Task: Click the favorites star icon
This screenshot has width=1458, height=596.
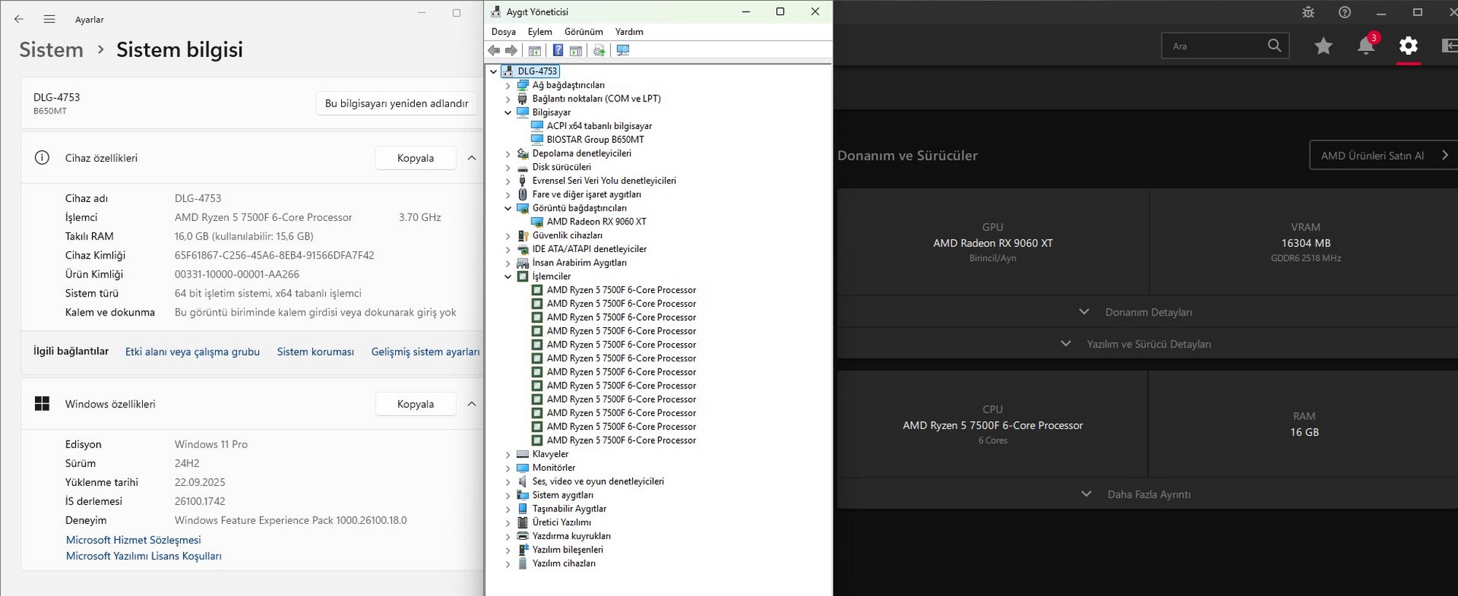Action: (1323, 46)
